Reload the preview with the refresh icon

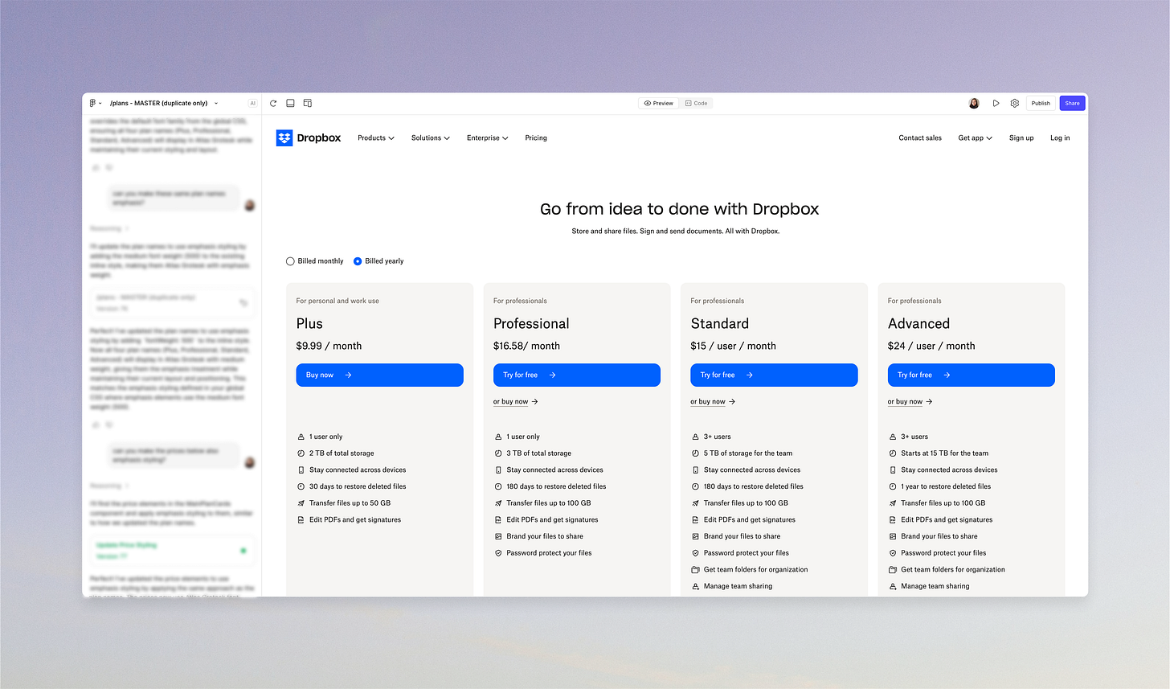point(273,103)
